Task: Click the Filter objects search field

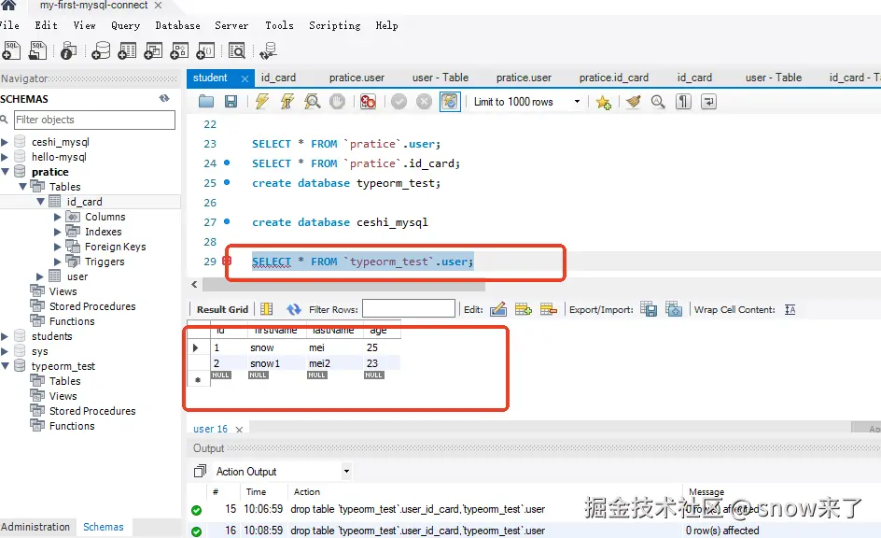Action: tap(94, 120)
